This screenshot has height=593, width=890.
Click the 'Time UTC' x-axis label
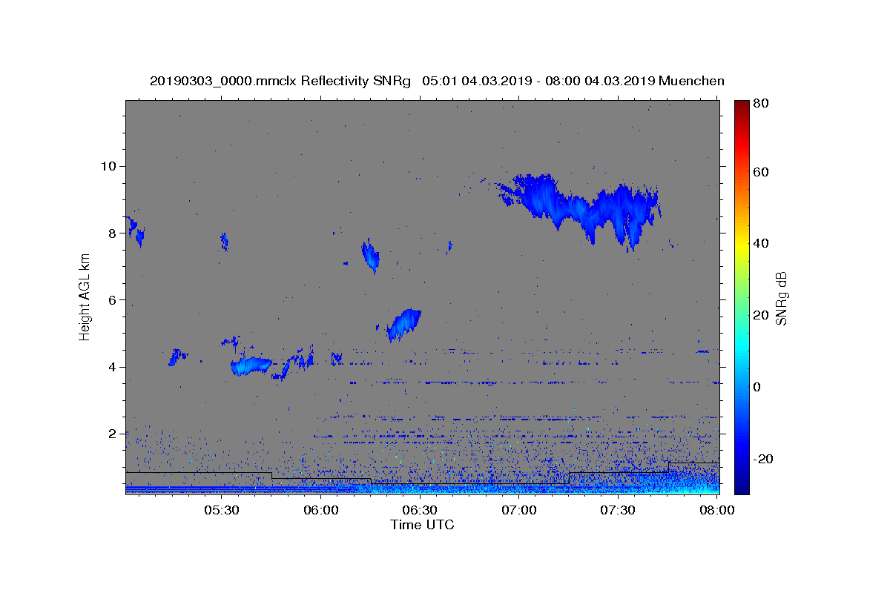click(x=422, y=525)
